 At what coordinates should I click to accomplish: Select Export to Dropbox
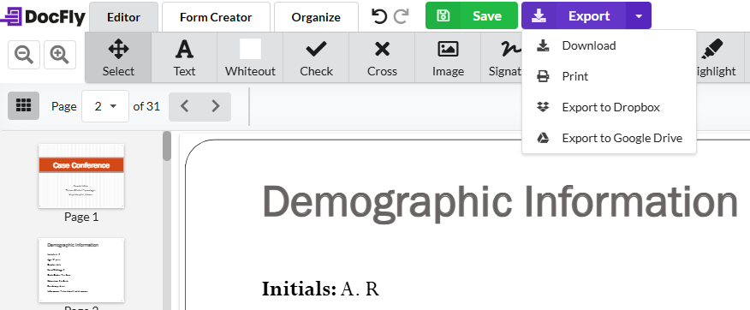click(x=609, y=107)
